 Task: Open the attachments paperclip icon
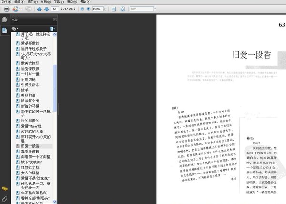click(x=5, y=199)
